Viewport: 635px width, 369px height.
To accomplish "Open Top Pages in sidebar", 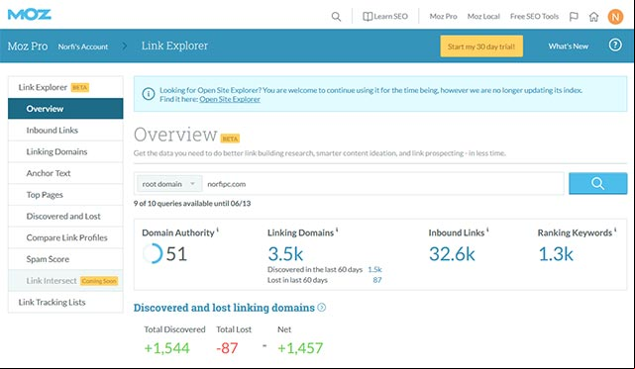I will pyautogui.click(x=65, y=194).
